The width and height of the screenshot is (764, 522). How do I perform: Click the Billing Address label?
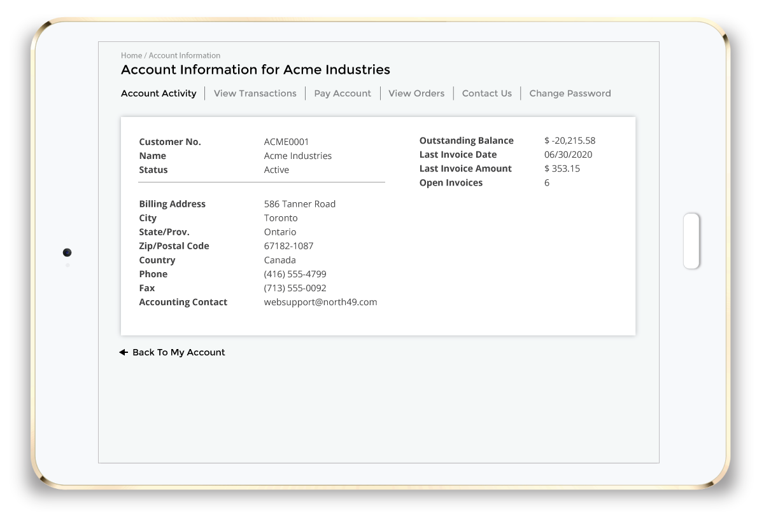[173, 204]
